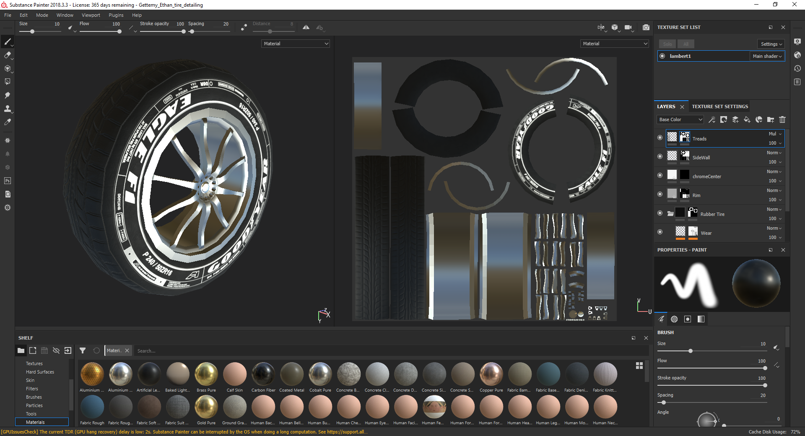The image size is (805, 436).
Task: Add a smart material layer
Action: (759, 119)
